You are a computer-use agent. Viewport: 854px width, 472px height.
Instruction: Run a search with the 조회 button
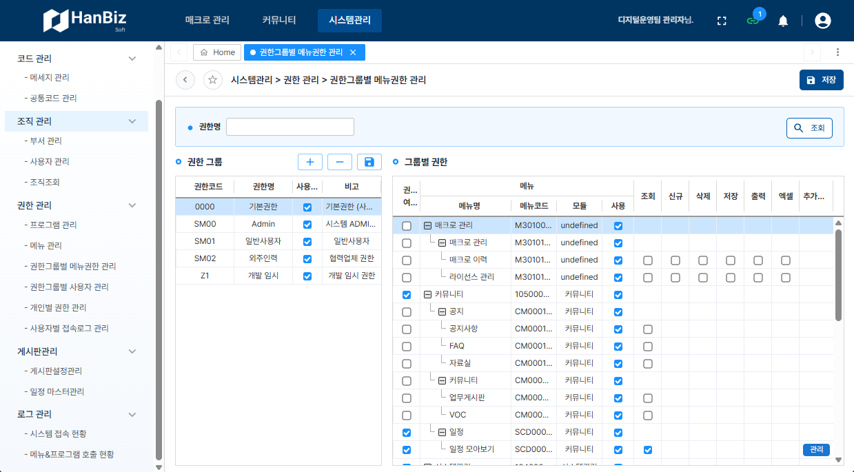point(809,127)
